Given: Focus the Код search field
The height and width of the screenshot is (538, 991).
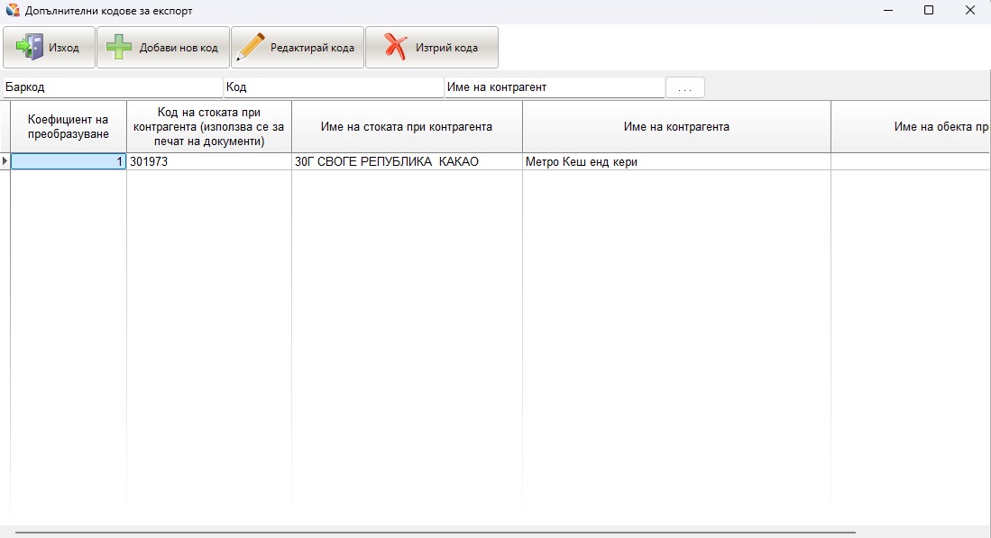Looking at the screenshot, I should 333,87.
